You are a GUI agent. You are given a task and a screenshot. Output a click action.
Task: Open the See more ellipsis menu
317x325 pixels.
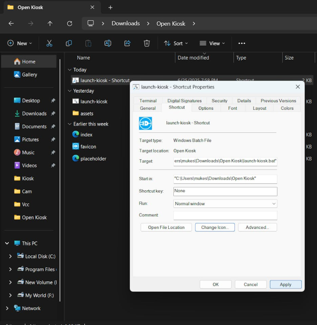click(242, 43)
